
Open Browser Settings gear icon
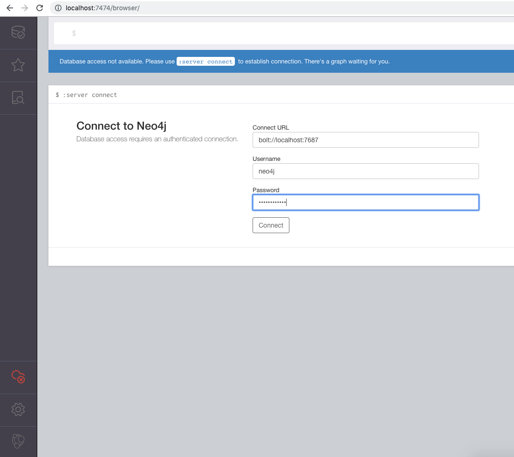[x=18, y=409]
